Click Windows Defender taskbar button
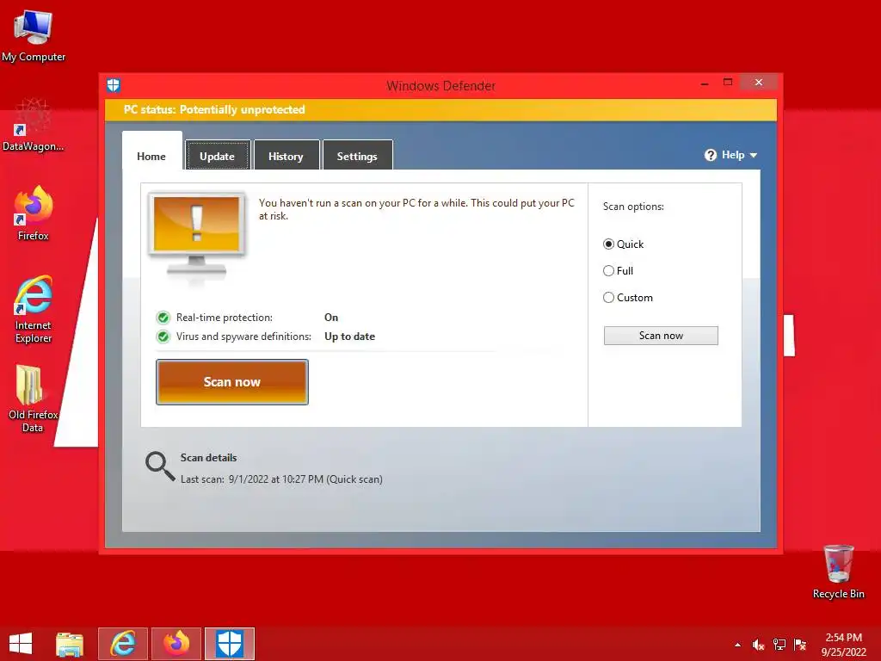The height and width of the screenshot is (661, 881). coord(230,644)
